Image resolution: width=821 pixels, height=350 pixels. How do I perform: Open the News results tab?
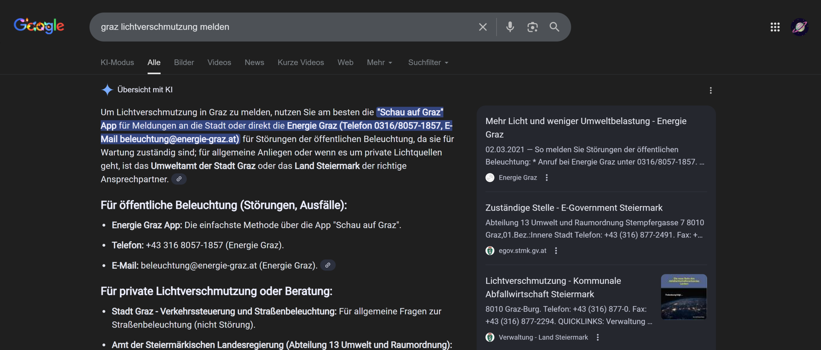click(x=254, y=63)
